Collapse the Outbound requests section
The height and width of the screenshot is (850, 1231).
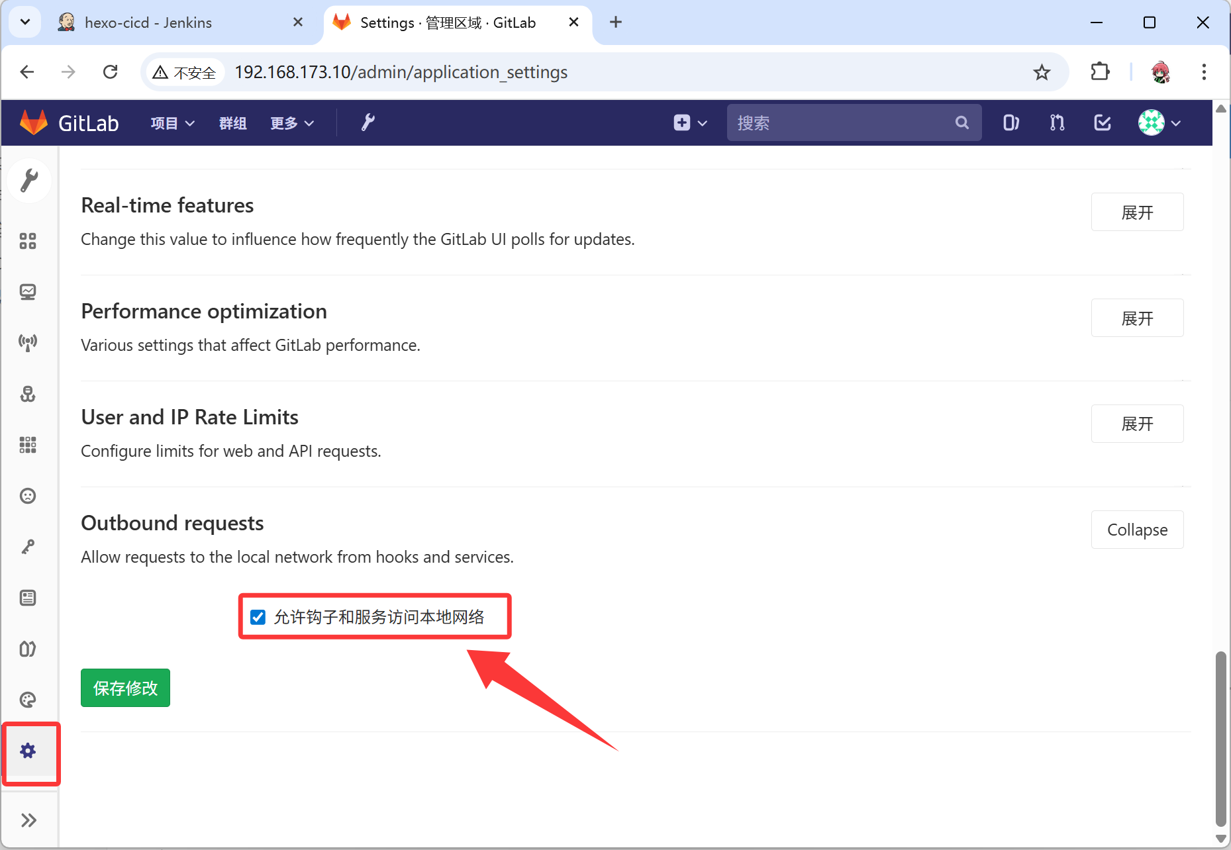pos(1137,530)
